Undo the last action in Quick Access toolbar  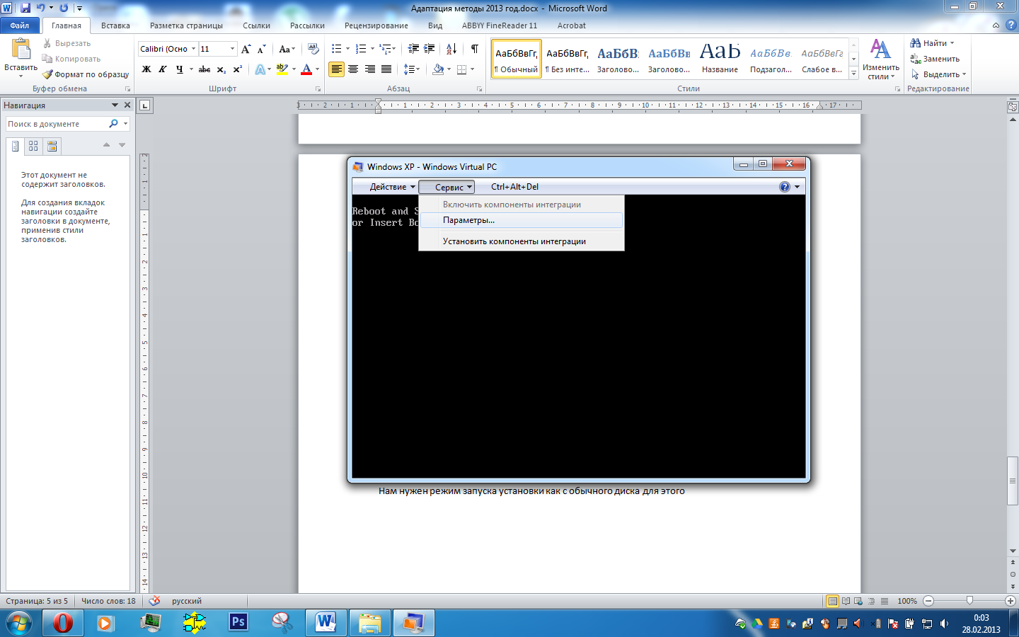tap(41, 8)
